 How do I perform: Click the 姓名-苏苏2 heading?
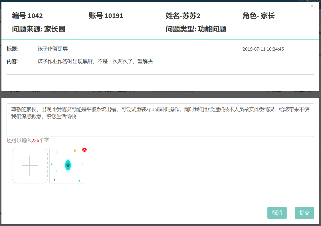tap(185, 16)
